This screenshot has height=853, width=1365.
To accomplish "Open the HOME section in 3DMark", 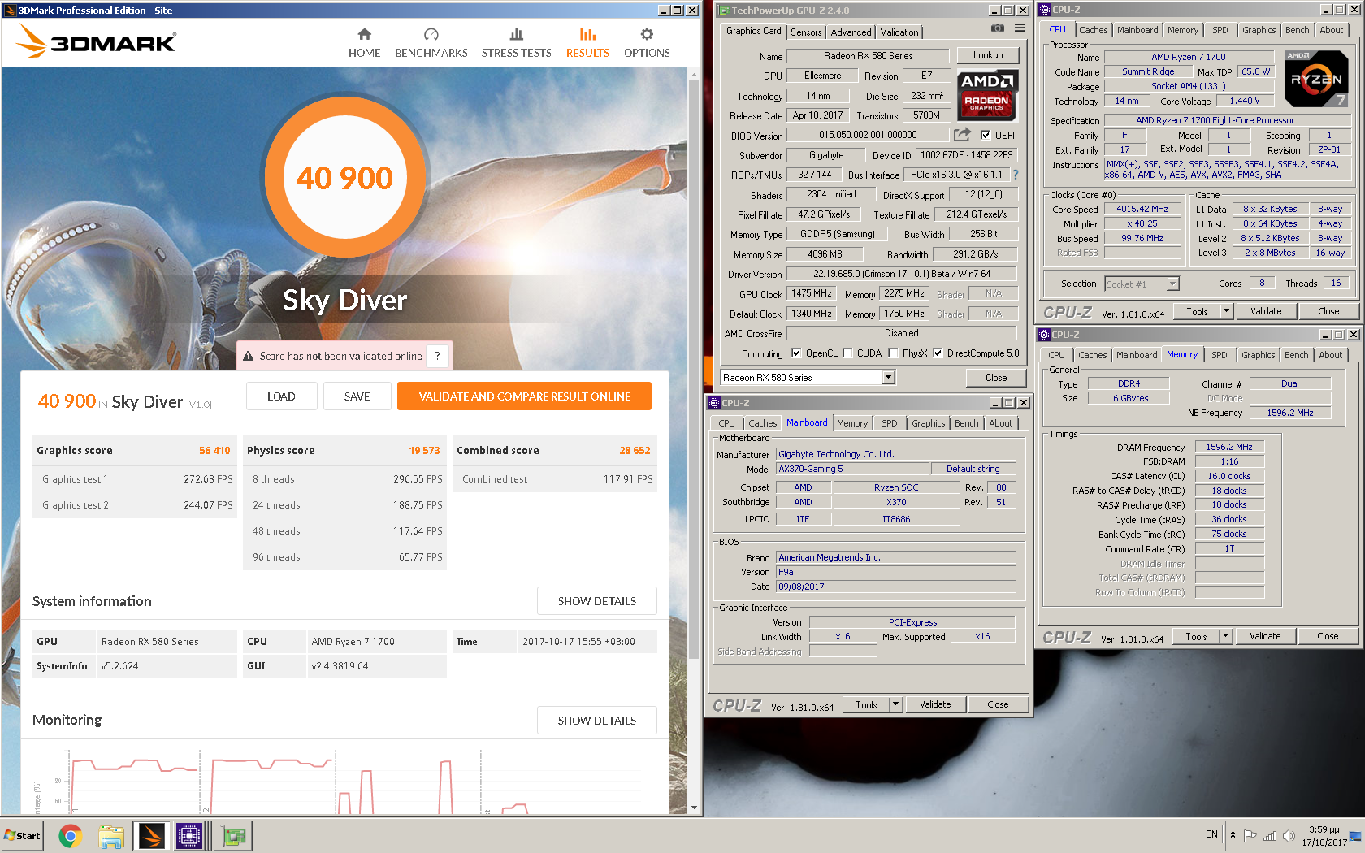I will (x=364, y=42).
